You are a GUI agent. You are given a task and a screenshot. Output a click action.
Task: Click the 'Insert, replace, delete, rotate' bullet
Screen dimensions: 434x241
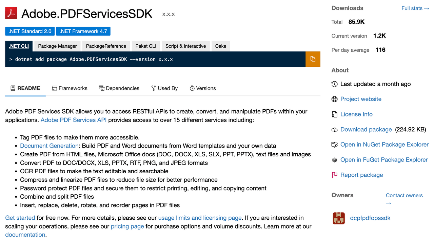(x=100, y=205)
